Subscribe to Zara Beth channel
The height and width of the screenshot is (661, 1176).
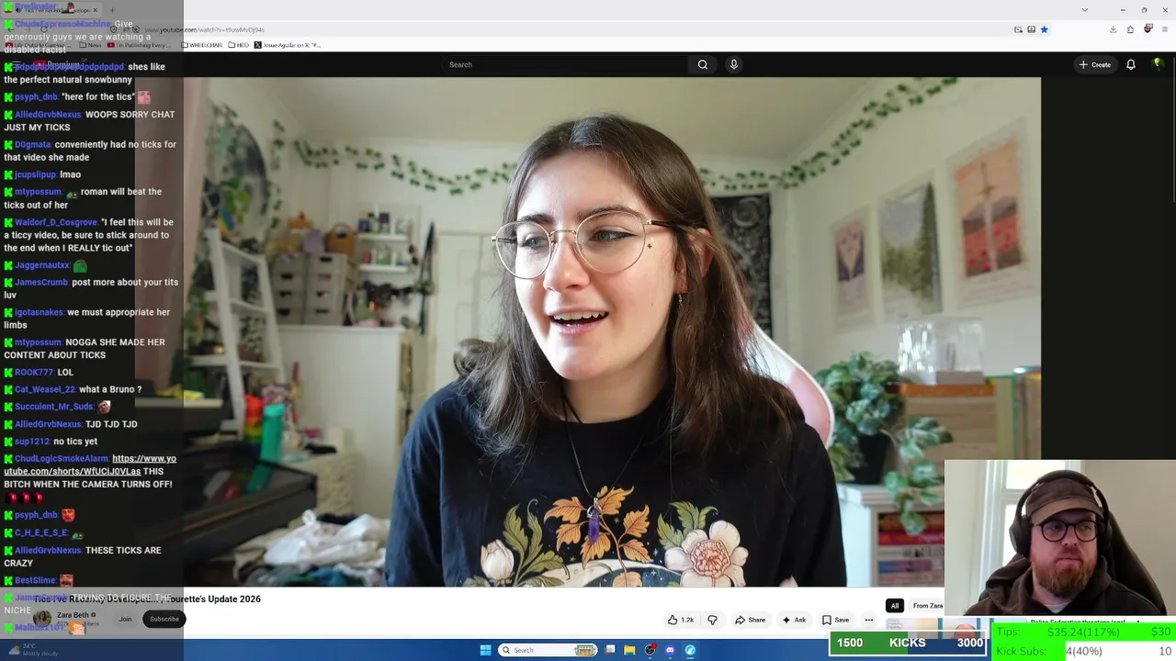[x=164, y=619]
